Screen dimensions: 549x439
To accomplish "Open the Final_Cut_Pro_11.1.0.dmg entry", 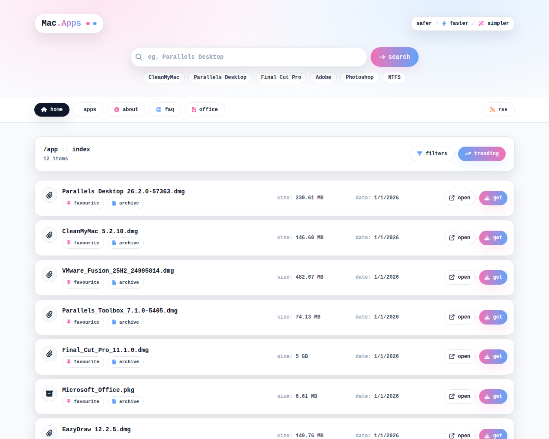I will coord(459,356).
